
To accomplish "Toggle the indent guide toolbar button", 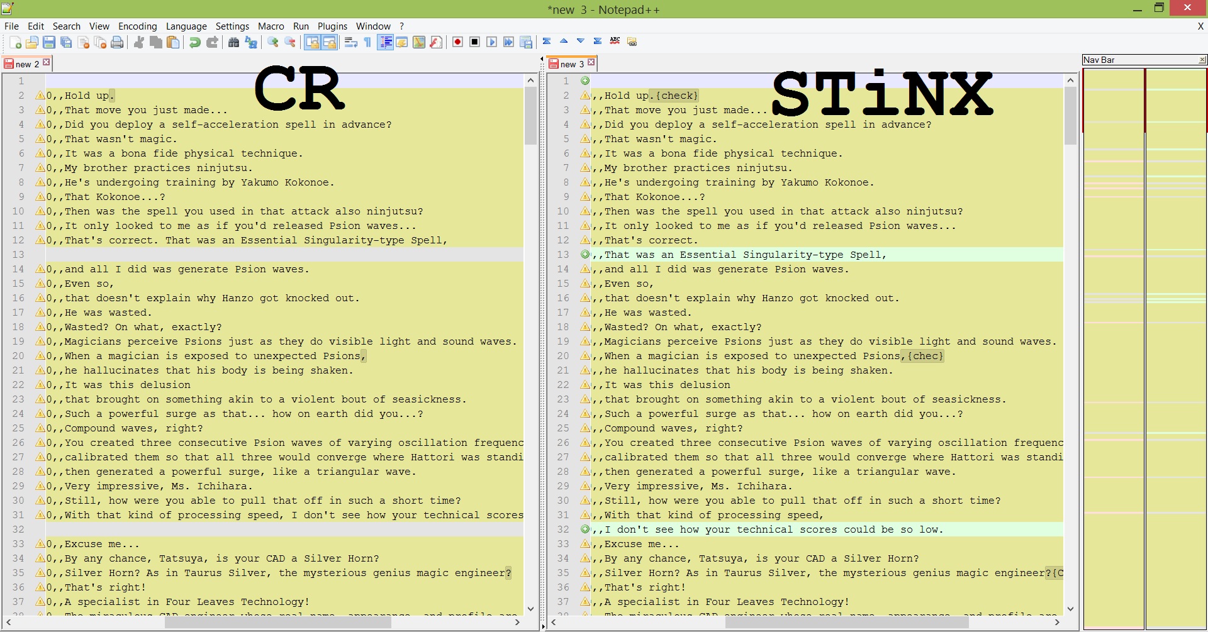I will point(386,42).
